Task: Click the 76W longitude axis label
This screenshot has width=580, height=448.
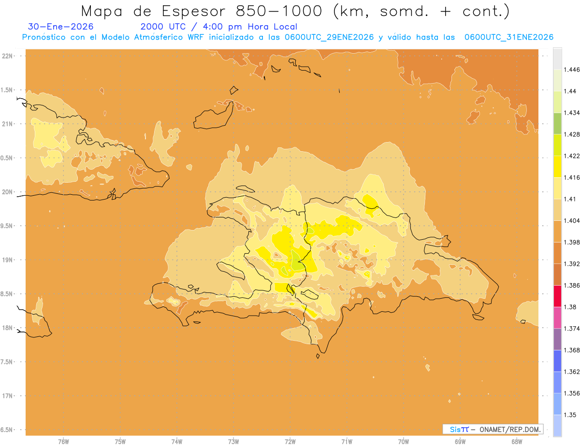Action: point(63,442)
